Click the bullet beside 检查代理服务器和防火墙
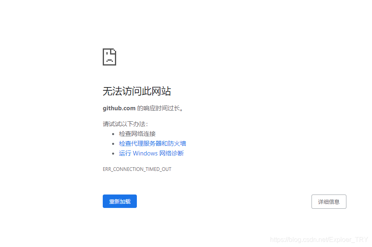Viewport: 372px width, 247px height. [x=114, y=143]
